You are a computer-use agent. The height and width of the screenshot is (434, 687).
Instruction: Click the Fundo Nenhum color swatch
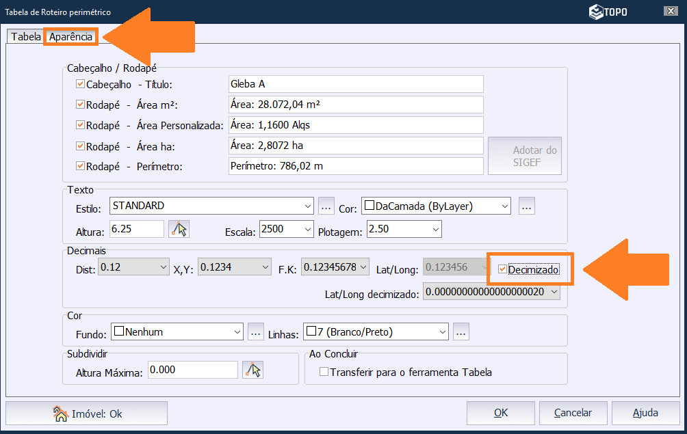pyautogui.click(x=119, y=332)
